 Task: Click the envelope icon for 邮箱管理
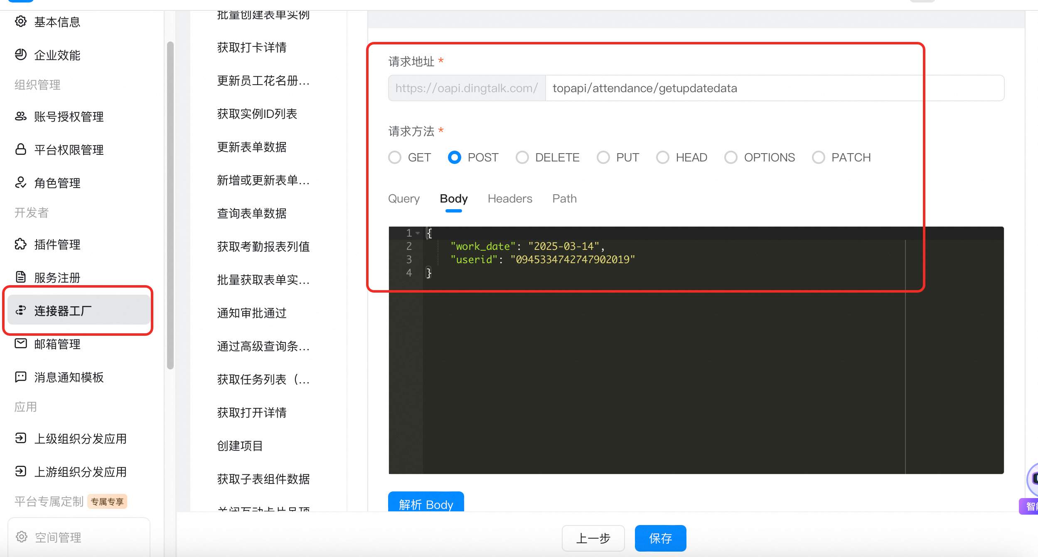click(x=21, y=344)
